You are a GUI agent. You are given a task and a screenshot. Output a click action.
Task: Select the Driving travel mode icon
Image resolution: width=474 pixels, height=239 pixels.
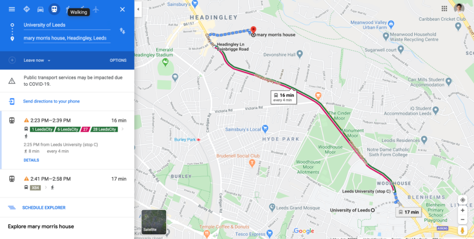[40, 9]
